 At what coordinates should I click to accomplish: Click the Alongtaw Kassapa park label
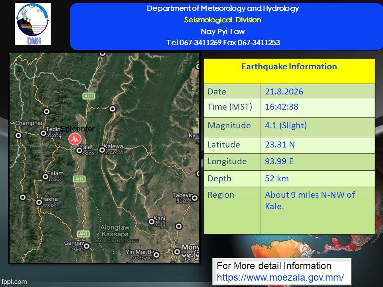point(115,231)
